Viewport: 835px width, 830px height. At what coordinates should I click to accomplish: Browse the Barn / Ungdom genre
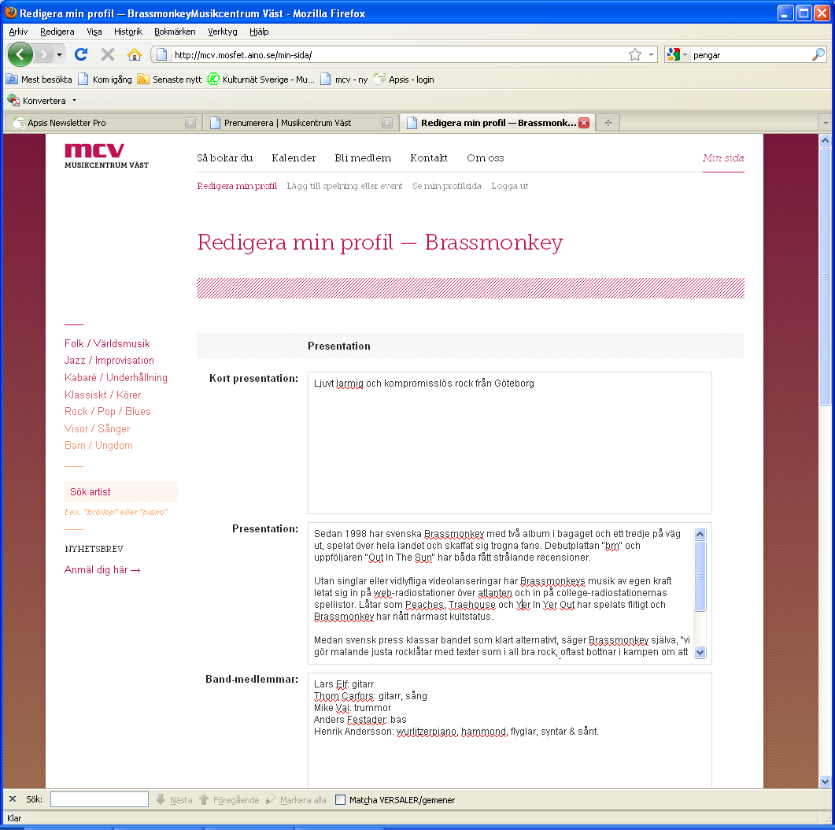pos(98,446)
